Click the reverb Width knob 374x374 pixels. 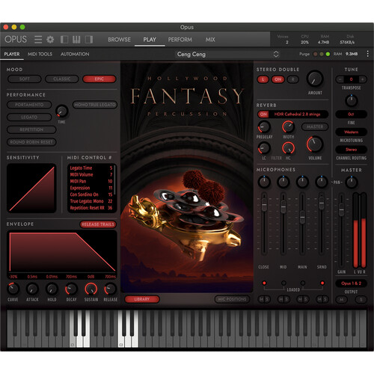point(288,126)
